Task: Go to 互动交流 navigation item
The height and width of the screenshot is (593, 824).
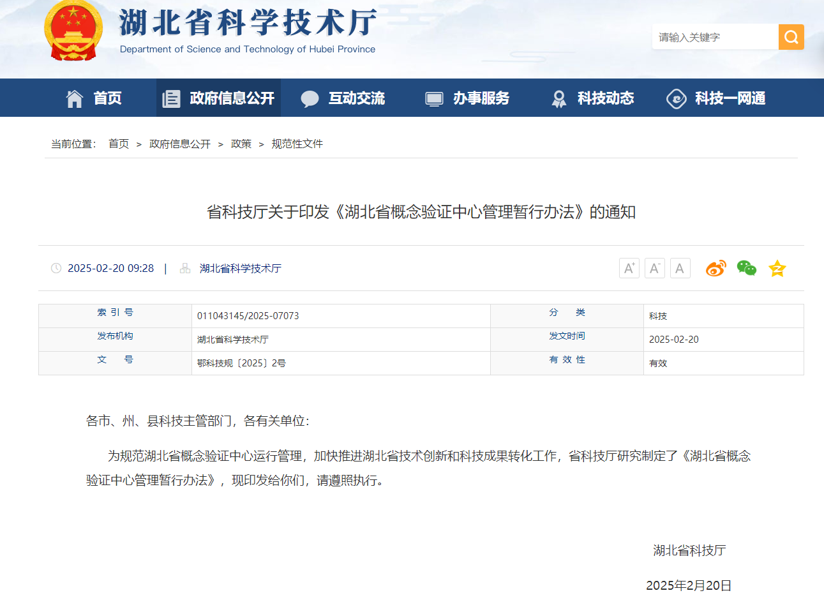Action: click(343, 98)
